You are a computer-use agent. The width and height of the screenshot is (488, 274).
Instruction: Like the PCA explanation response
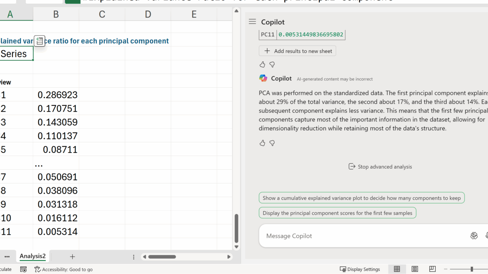tap(262, 143)
